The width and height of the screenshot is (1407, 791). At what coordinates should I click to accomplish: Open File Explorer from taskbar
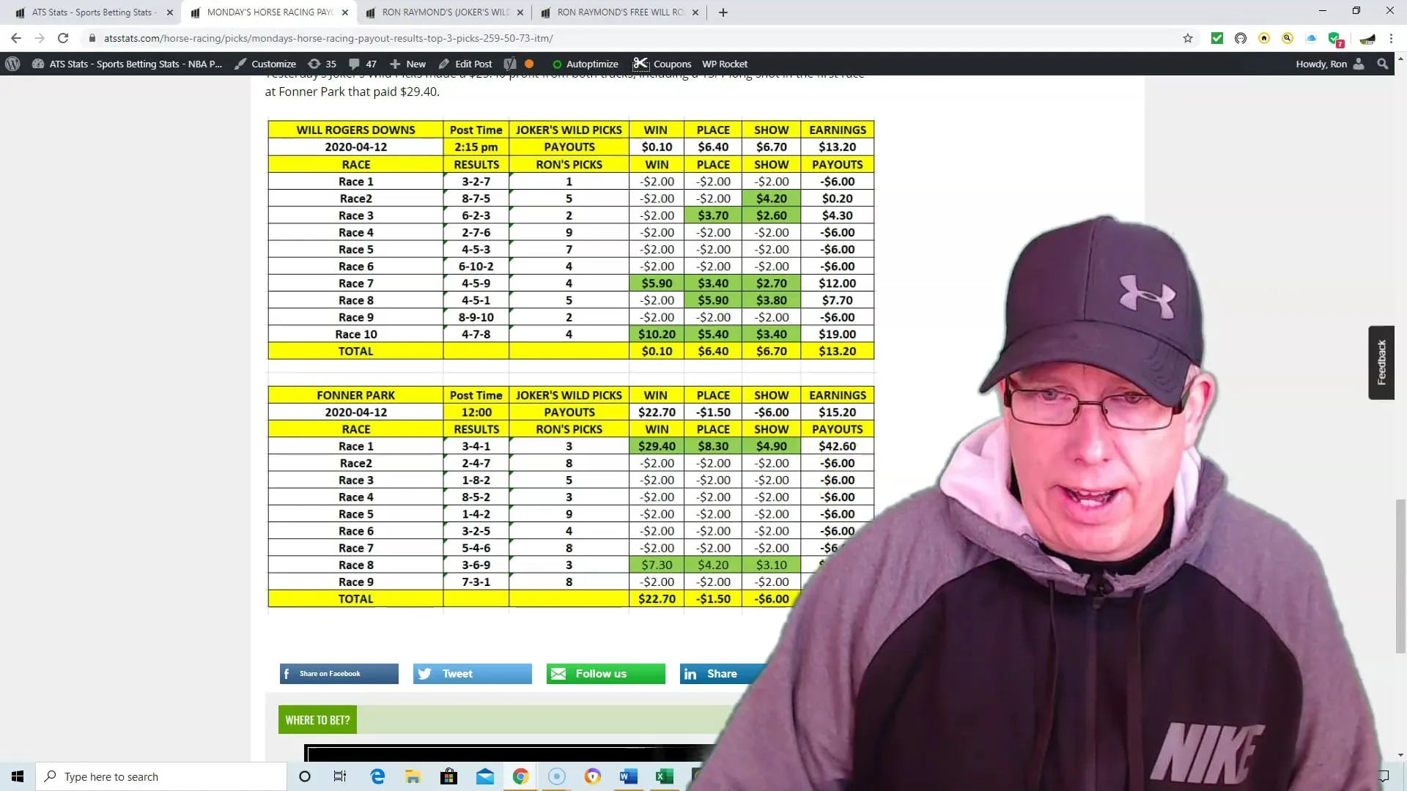(413, 776)
